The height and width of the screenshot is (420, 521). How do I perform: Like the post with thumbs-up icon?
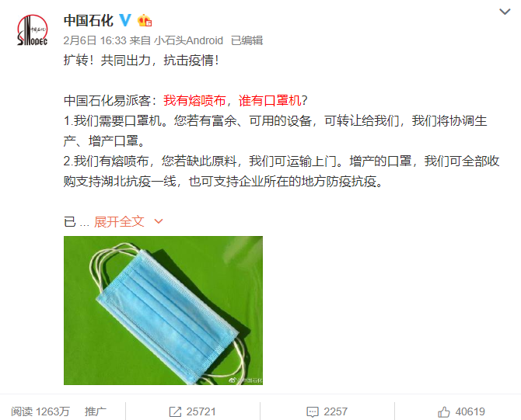pyautogui.click(x=443, y=411)
